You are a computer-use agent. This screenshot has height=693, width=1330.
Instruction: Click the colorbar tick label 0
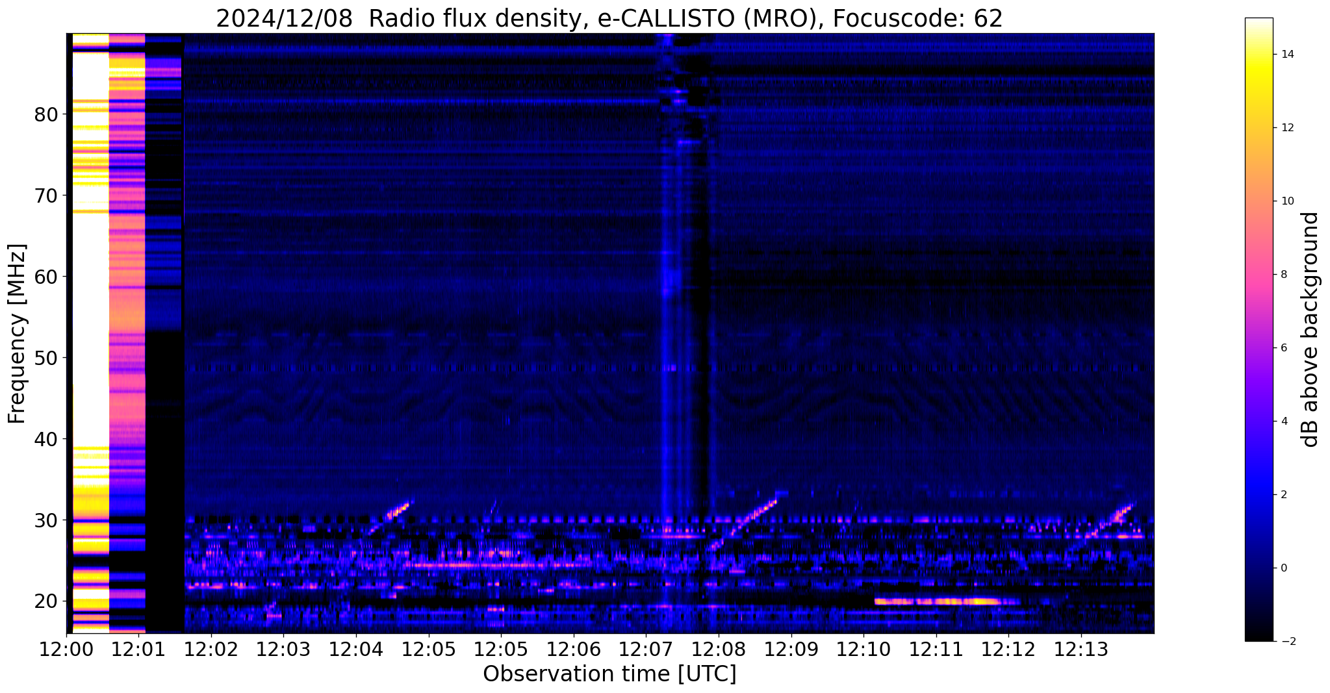(x=1283, y=568)
